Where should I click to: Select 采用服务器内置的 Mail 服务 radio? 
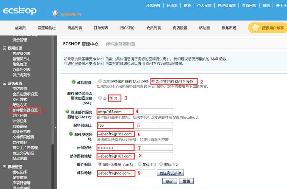(100, 81)
